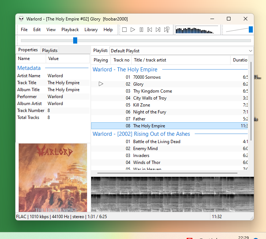Select track 04 City Walls of Troy
The image size is (266, 239).
(169, 98)
